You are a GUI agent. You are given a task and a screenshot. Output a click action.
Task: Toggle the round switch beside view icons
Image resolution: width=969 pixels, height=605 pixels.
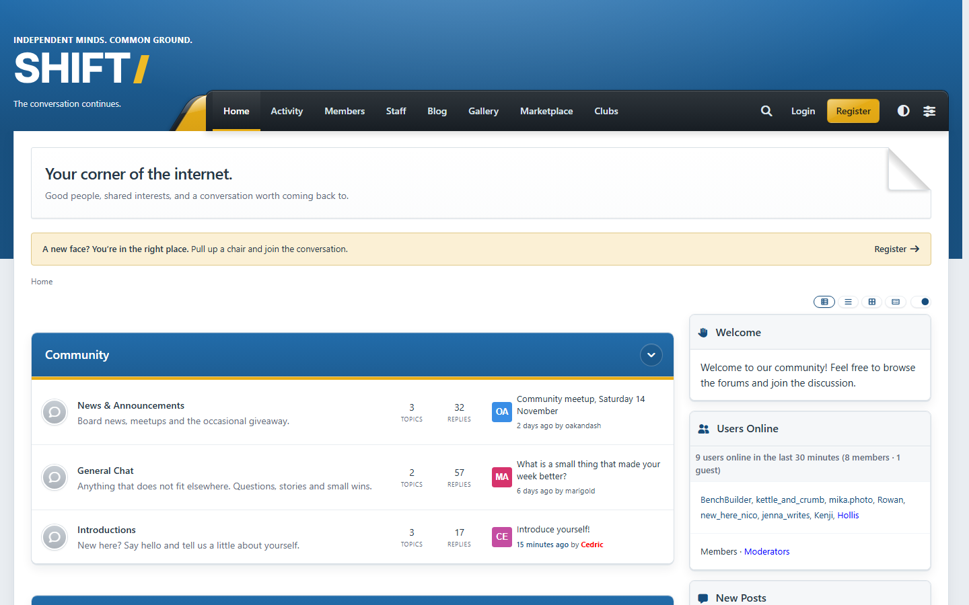[921, 302]
